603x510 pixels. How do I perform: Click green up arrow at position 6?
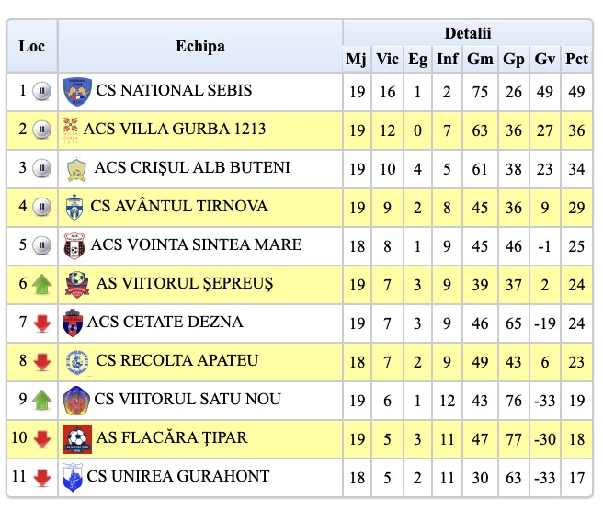point(41,284)
